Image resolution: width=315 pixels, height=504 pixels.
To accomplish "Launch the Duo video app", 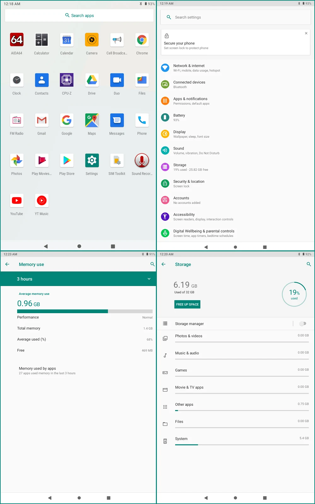I will (117, 80).
